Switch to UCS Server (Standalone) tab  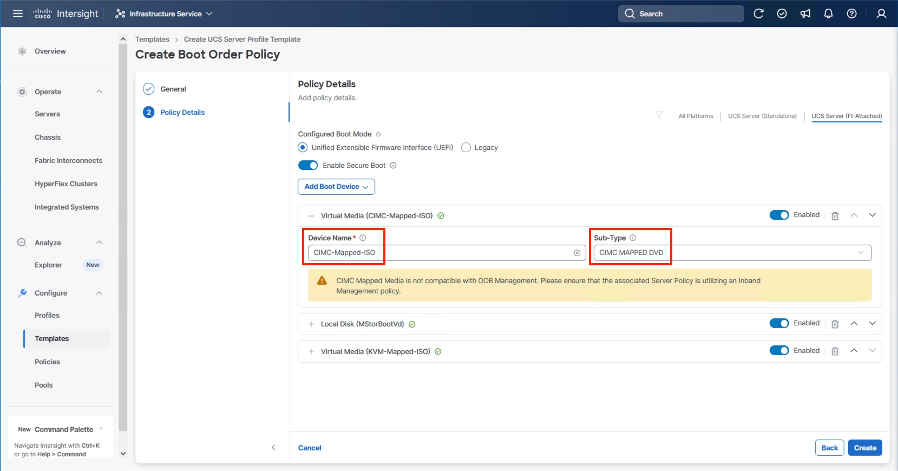point(762,116)
